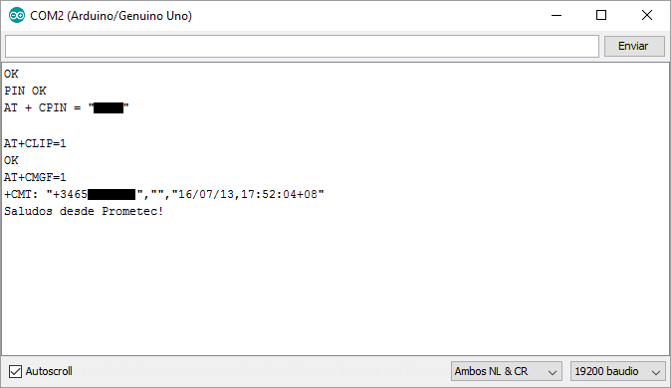The image size is (671, 388).
Task: Open the 19200 baudio dropdown
Action: click(617, 371)
